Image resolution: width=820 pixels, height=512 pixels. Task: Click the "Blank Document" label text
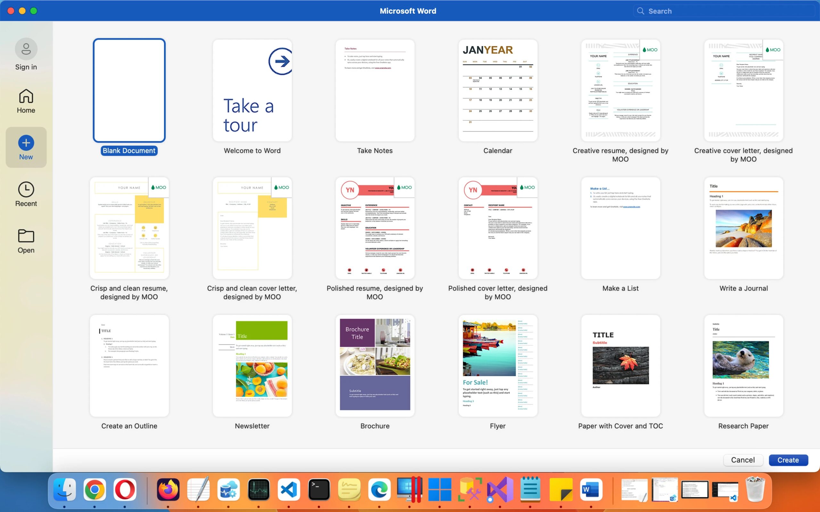(x=129, y=151)
